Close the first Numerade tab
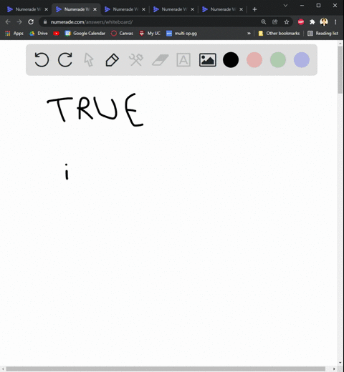Viewport: 344px width, 372px height. click(47, 9)
